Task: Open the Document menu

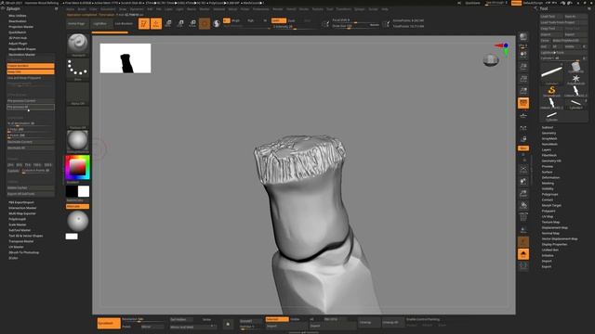Action: tap(108, 9)
